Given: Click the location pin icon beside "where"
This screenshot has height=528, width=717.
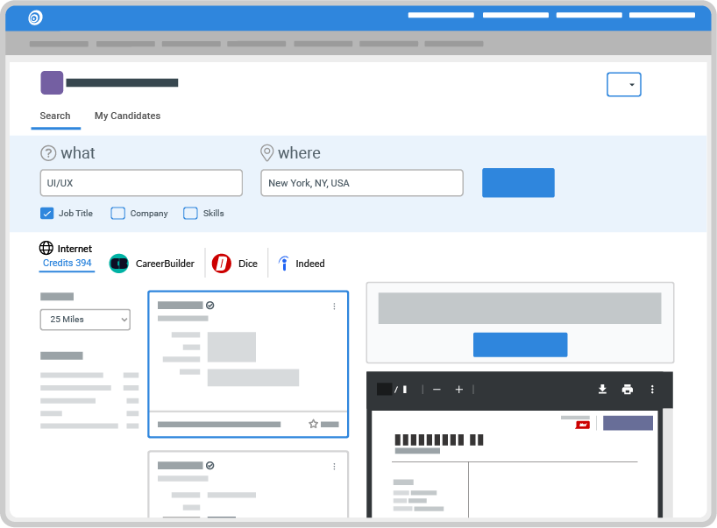Looking at the screenshot, I should click(267, 153).
